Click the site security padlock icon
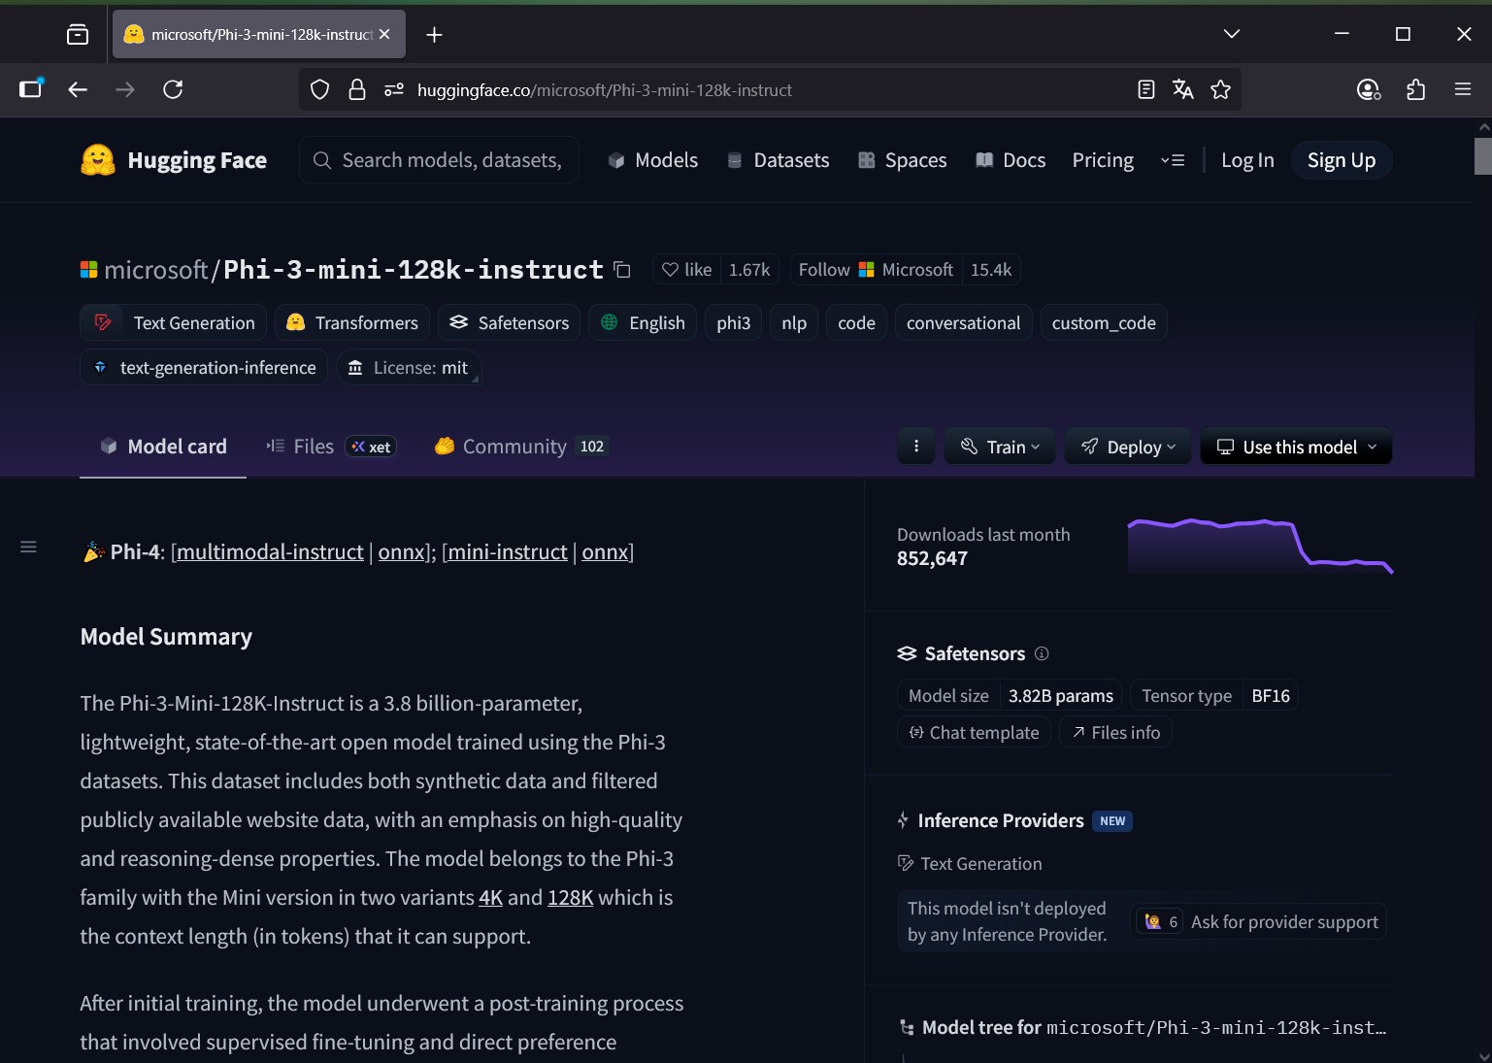Image resolution: width=1492 pixels, height=1063 pixels. tap(356, 89)
